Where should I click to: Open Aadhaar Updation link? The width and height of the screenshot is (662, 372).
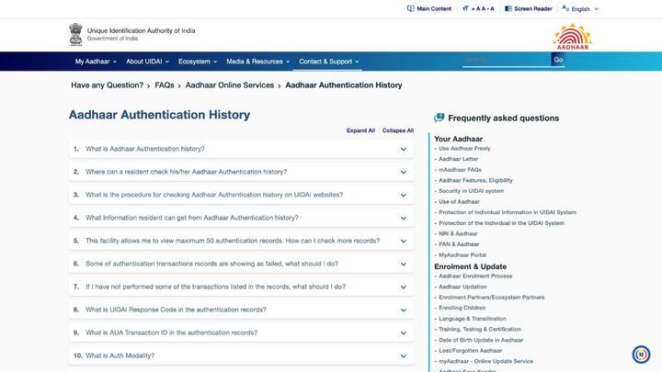(462, 287)
